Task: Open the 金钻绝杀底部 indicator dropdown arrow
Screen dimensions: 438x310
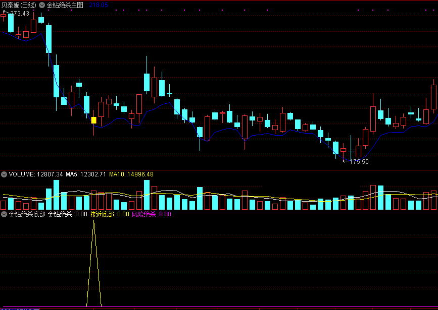Action: (x=4, y=214)
